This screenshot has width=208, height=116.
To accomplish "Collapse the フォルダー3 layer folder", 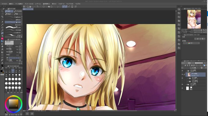I will (186, 71).
